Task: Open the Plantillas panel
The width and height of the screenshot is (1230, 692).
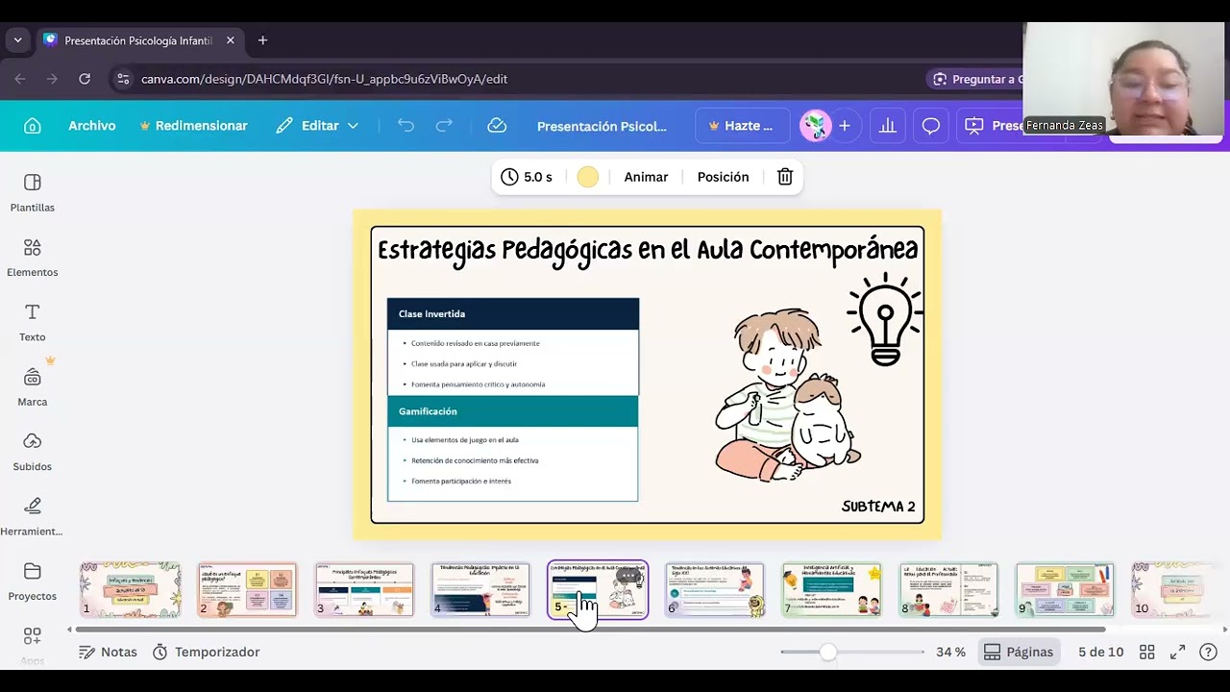Action: pos(32,192)
